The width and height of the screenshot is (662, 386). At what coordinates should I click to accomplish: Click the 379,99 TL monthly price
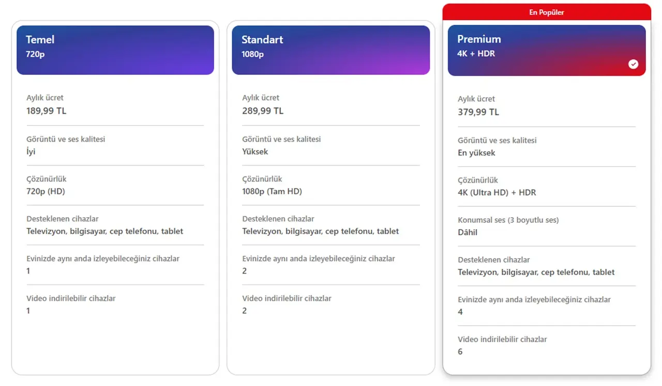478,112
